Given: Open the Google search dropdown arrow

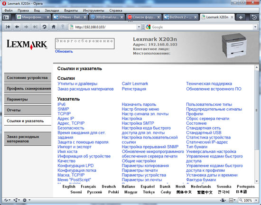Looking at the screenshot, I should [x=255, y=27].
